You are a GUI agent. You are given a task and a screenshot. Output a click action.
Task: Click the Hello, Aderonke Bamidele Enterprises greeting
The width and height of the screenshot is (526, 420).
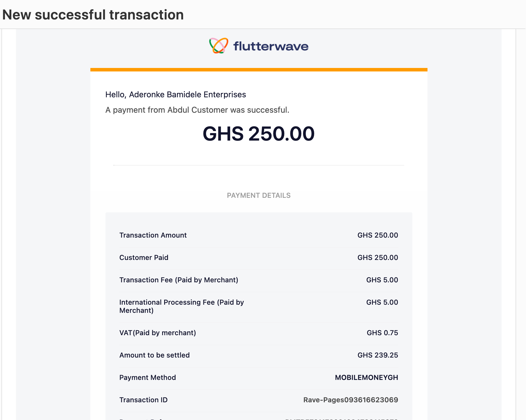(176, 94)
